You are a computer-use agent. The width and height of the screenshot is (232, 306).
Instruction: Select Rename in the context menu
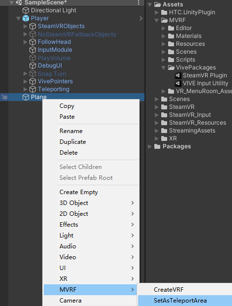coord(71,131)
